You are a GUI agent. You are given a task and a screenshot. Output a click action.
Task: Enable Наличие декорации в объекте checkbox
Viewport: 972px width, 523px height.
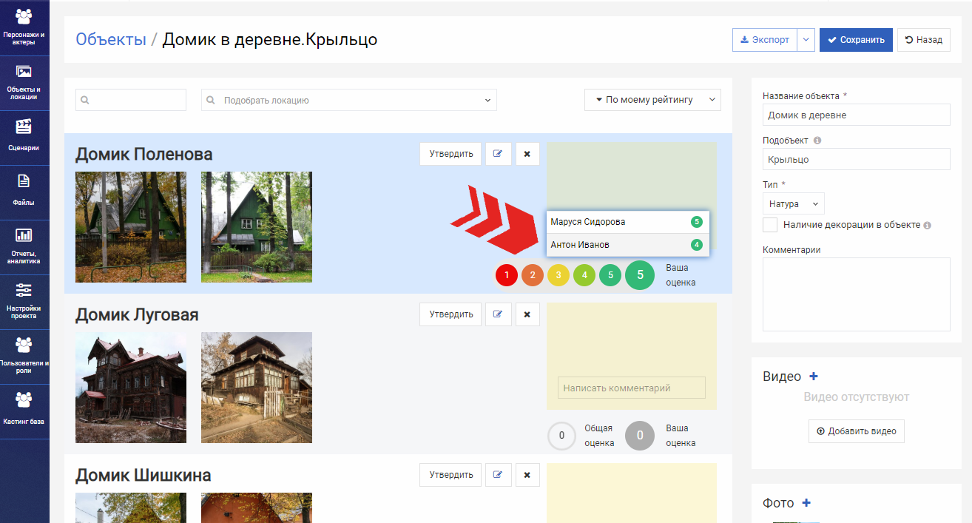[x=770, y=225]
